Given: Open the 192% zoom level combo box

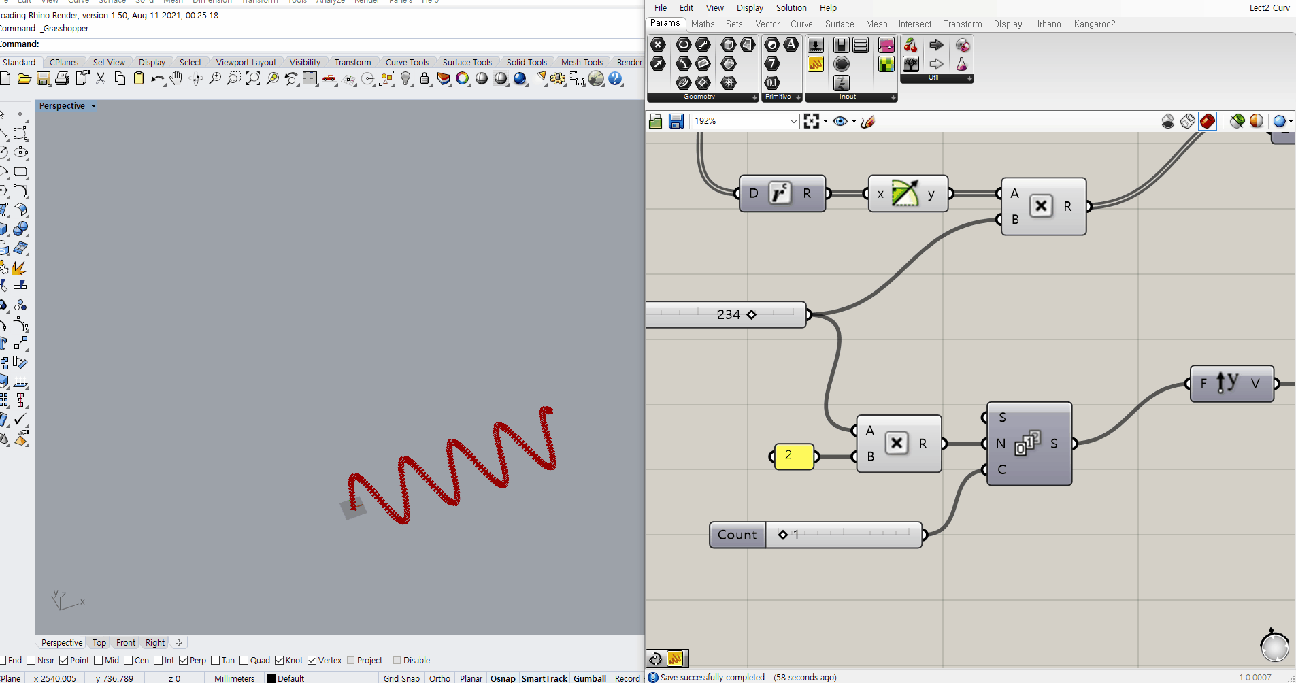Looking at the screenshot, I should click(745, 121).
